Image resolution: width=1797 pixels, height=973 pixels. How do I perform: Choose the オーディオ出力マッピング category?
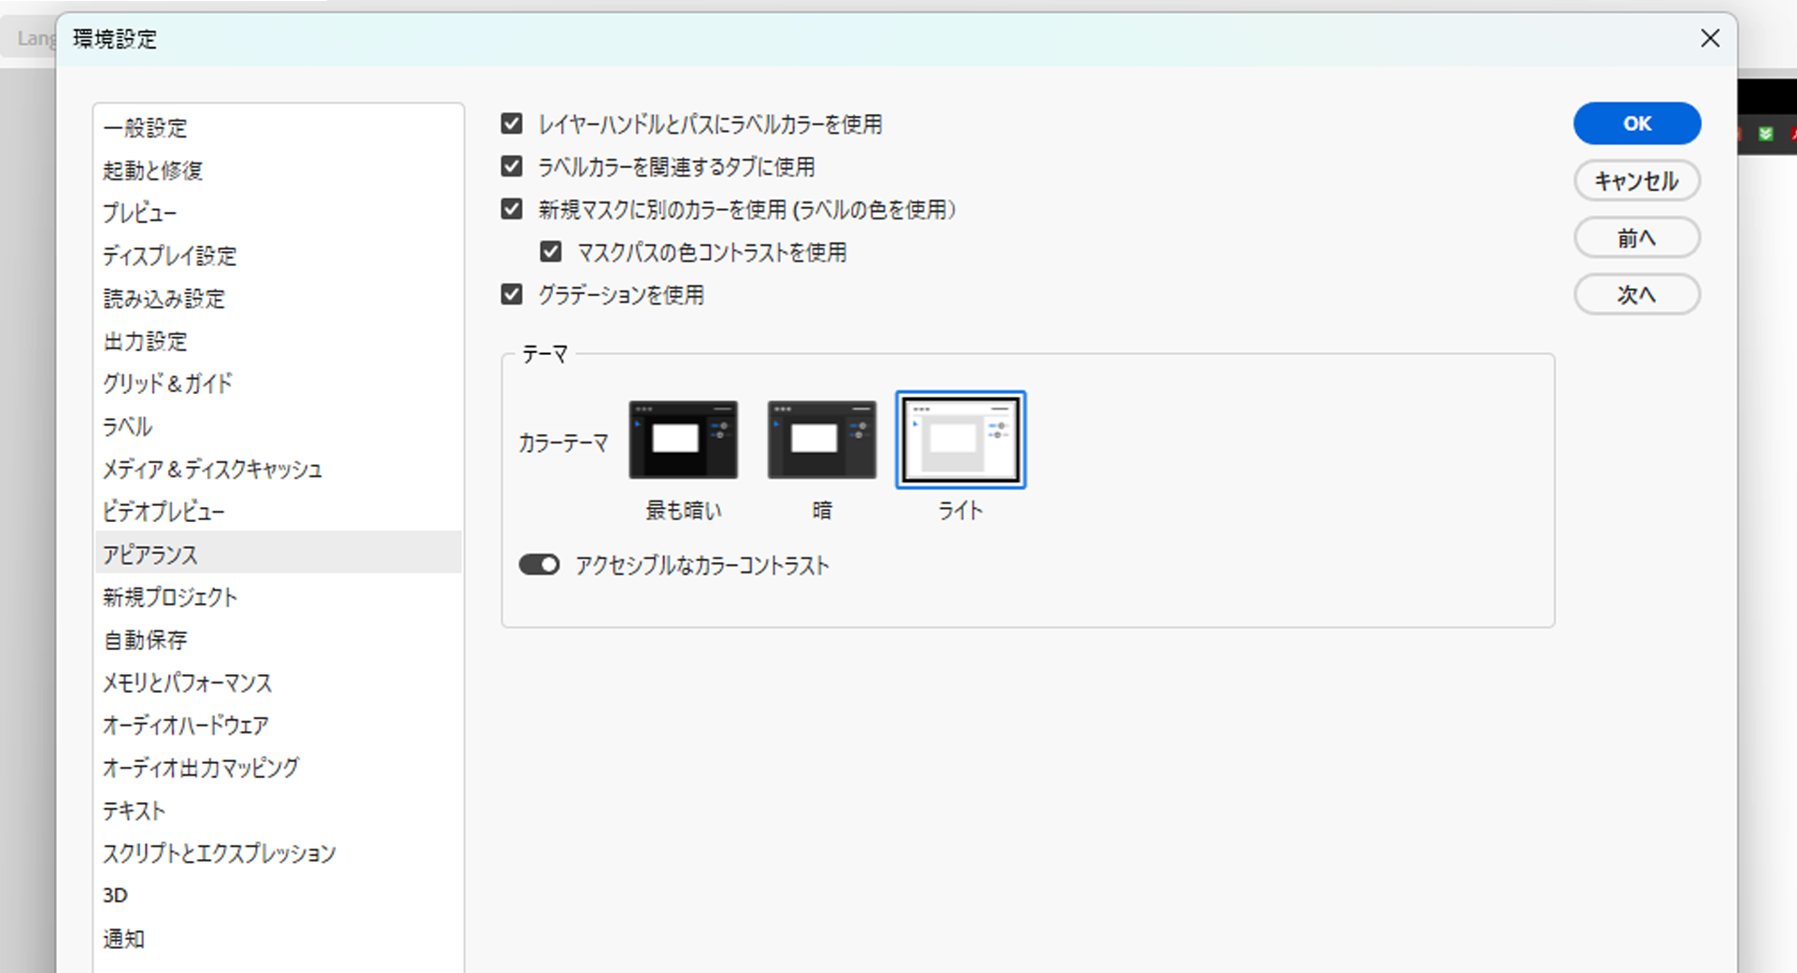[278, 769]
